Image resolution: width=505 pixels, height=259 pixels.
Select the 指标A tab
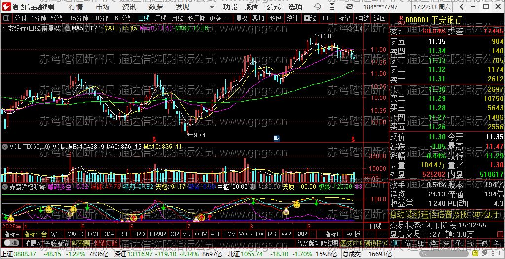(x=12, y=234)
